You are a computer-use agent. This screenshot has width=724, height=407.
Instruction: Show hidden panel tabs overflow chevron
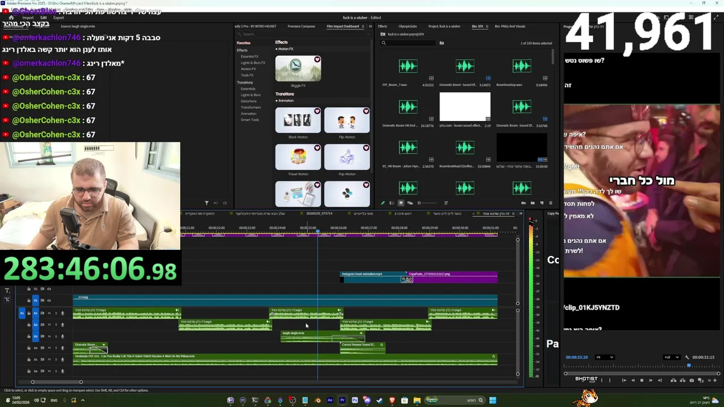370,27
